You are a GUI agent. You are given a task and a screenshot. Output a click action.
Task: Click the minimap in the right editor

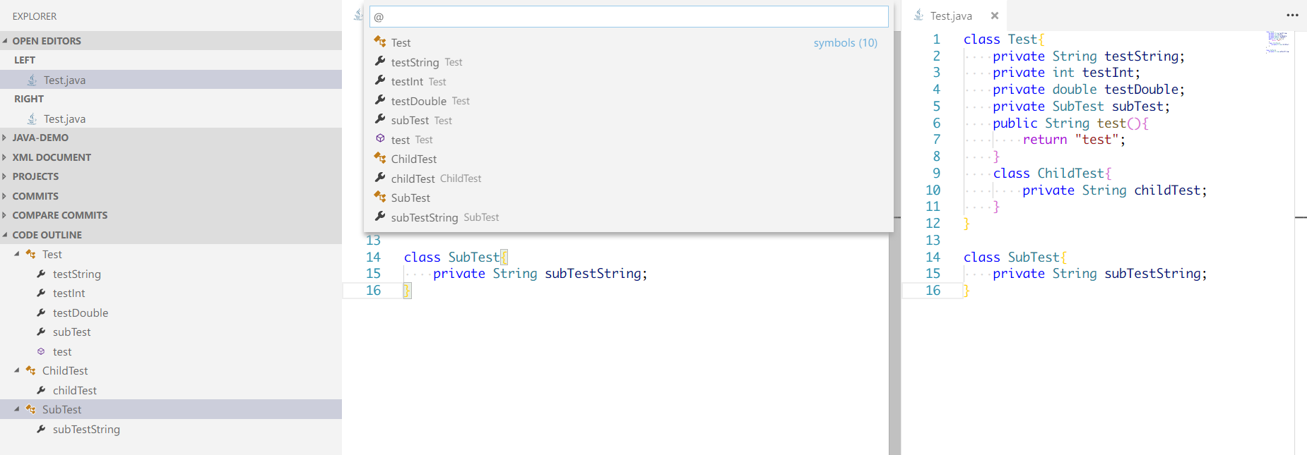1278,42
